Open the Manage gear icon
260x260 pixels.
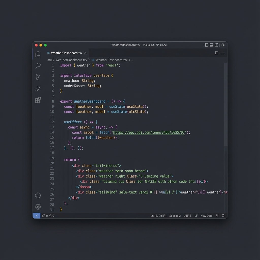point(38,207)
